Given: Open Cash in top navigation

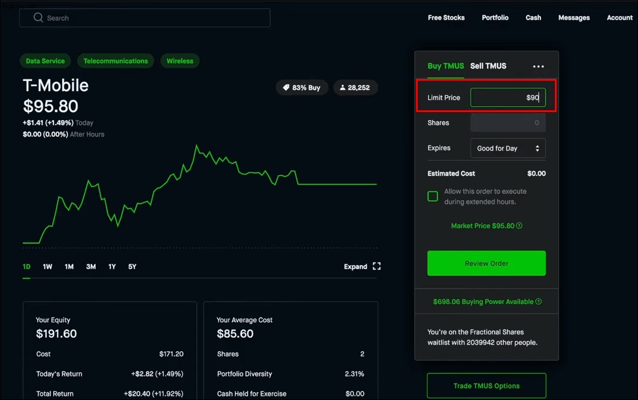Looking at the screenshot, I should 533,17.
